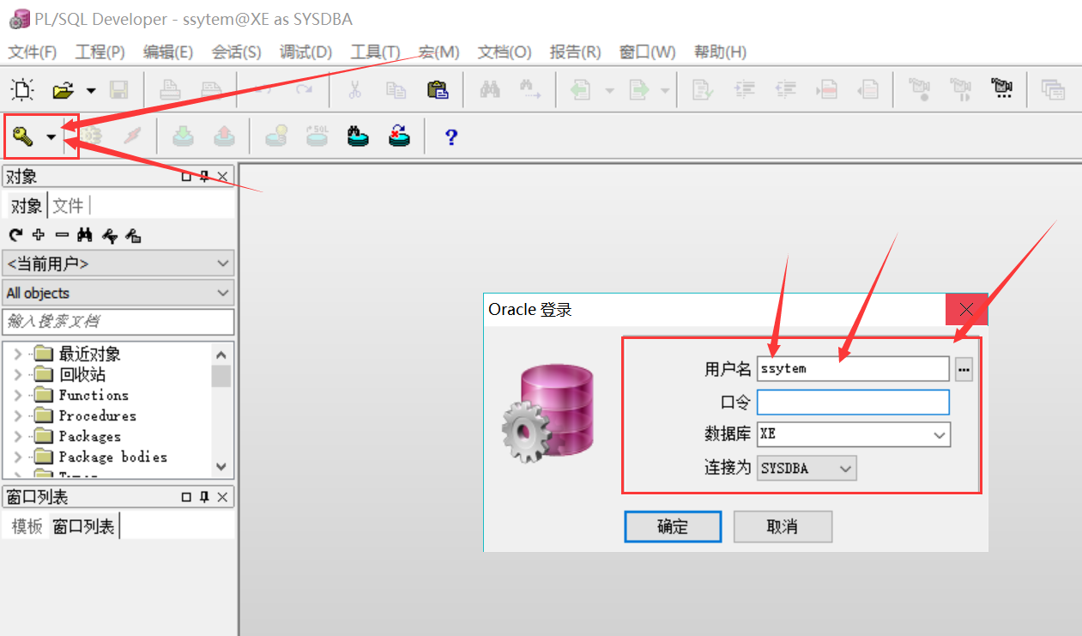
Task: Click the minus icon in object browser
Action: [62, 234]
